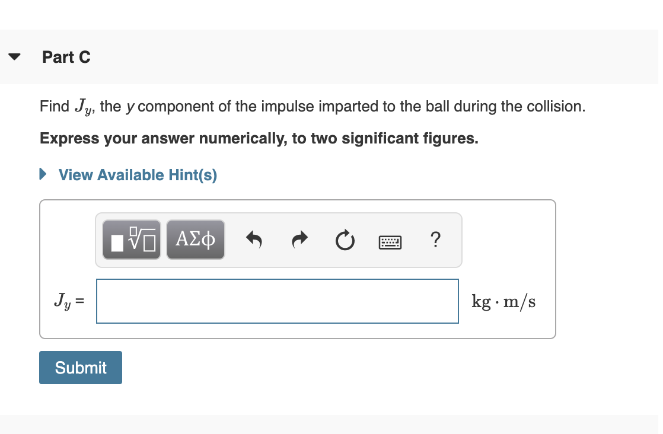Open the on-screen keyboard shortcuts
The width and height of the screenshot is (663, 434).
pyautogui.click(x=391, y=241)
